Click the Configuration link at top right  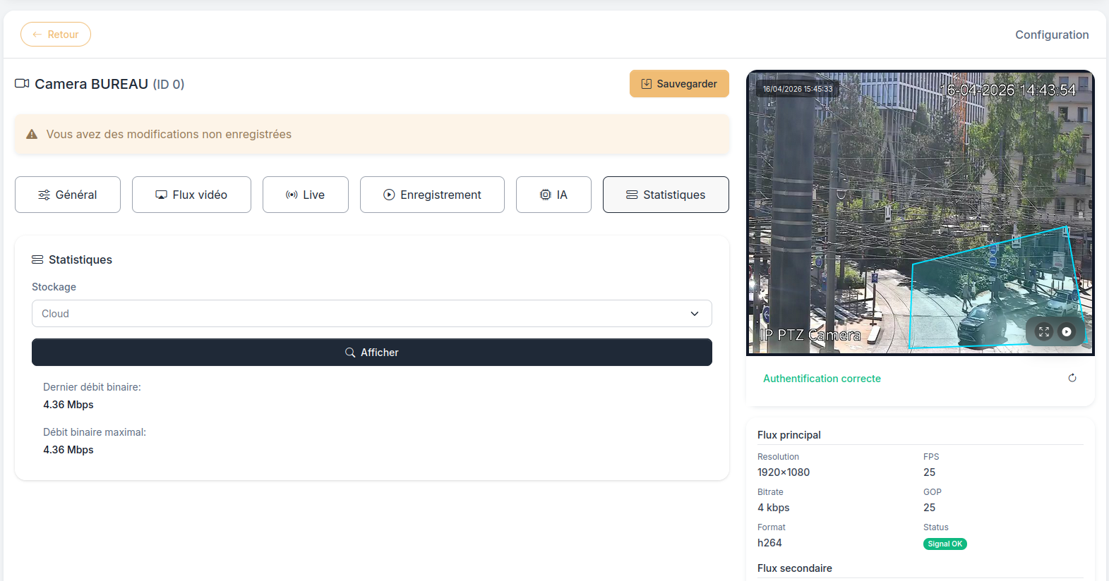click(1052, 35)
